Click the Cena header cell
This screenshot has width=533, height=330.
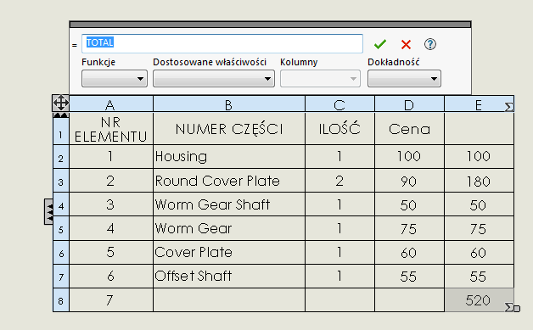[x=410, y=129]
